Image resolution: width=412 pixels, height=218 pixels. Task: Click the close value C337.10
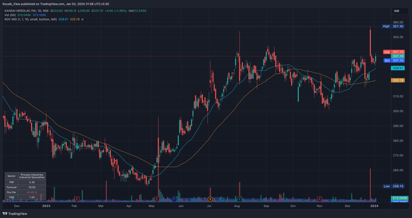coord(97,11)
